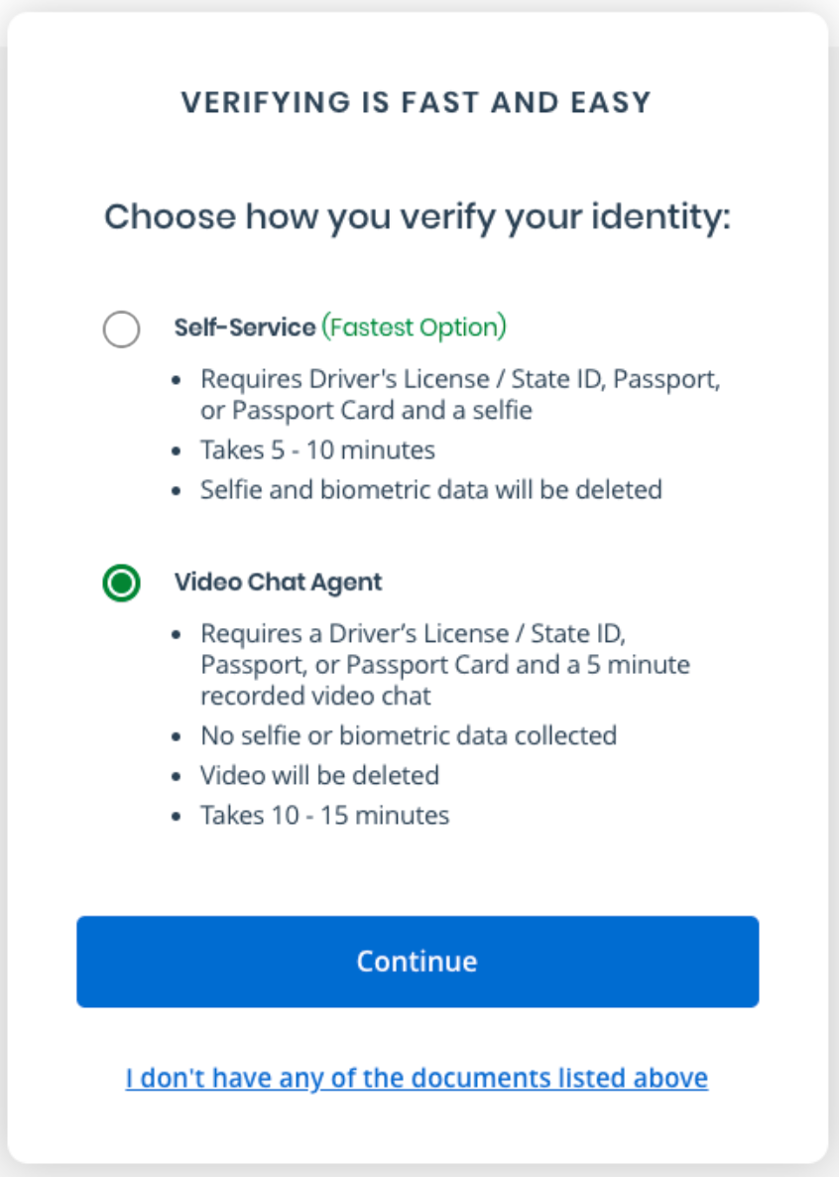Viewport: 839px width, 1177px height.
Task: Click the Video Chat Agent label text
Action: pyautogui.click(x=278, y=582)
